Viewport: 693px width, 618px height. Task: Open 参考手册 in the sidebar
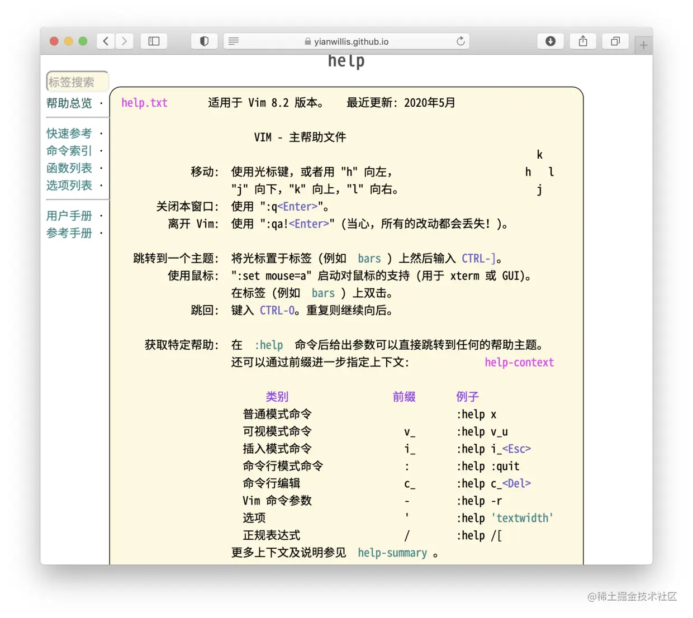69,233
